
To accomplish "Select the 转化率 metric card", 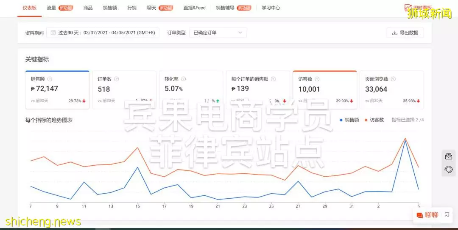I will coord(191,90).
